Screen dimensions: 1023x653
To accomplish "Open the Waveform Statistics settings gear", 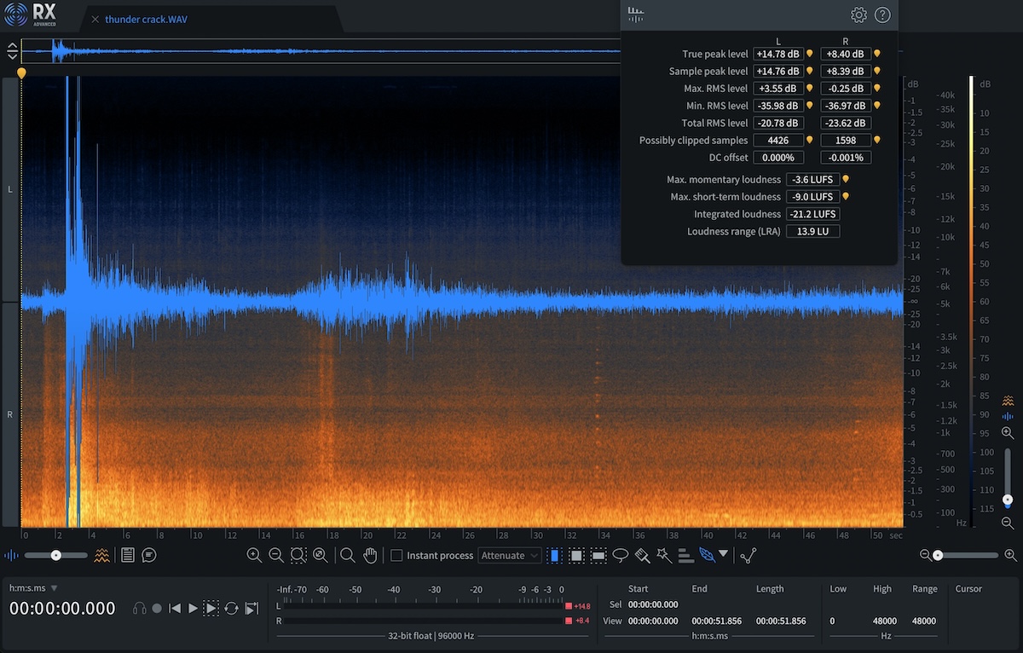I will (858, 14).
